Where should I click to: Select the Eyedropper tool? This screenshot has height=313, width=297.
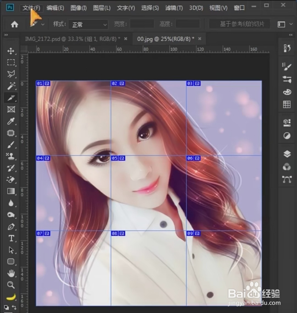point(11,121)
